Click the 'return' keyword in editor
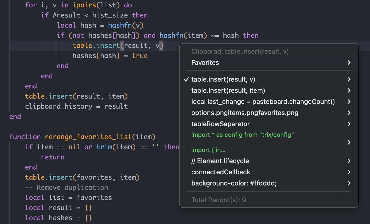This screenshot has height=224, width=370. [x=53, y=157]
